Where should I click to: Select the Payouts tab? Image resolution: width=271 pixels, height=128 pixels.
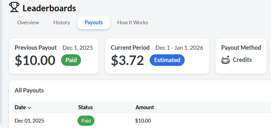click(x=94, y=23)
